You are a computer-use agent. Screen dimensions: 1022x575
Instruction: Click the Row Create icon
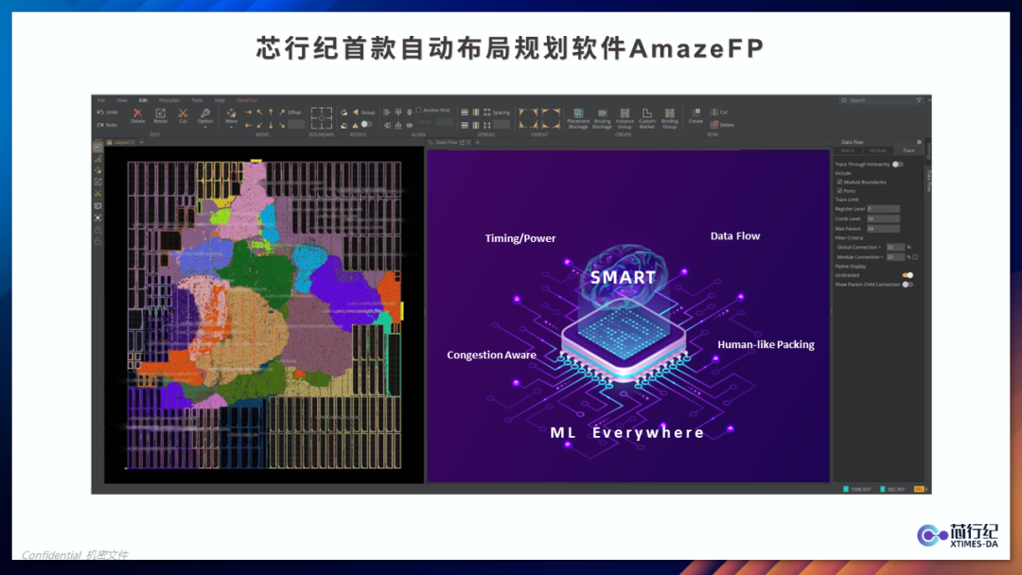pos(696,113)
